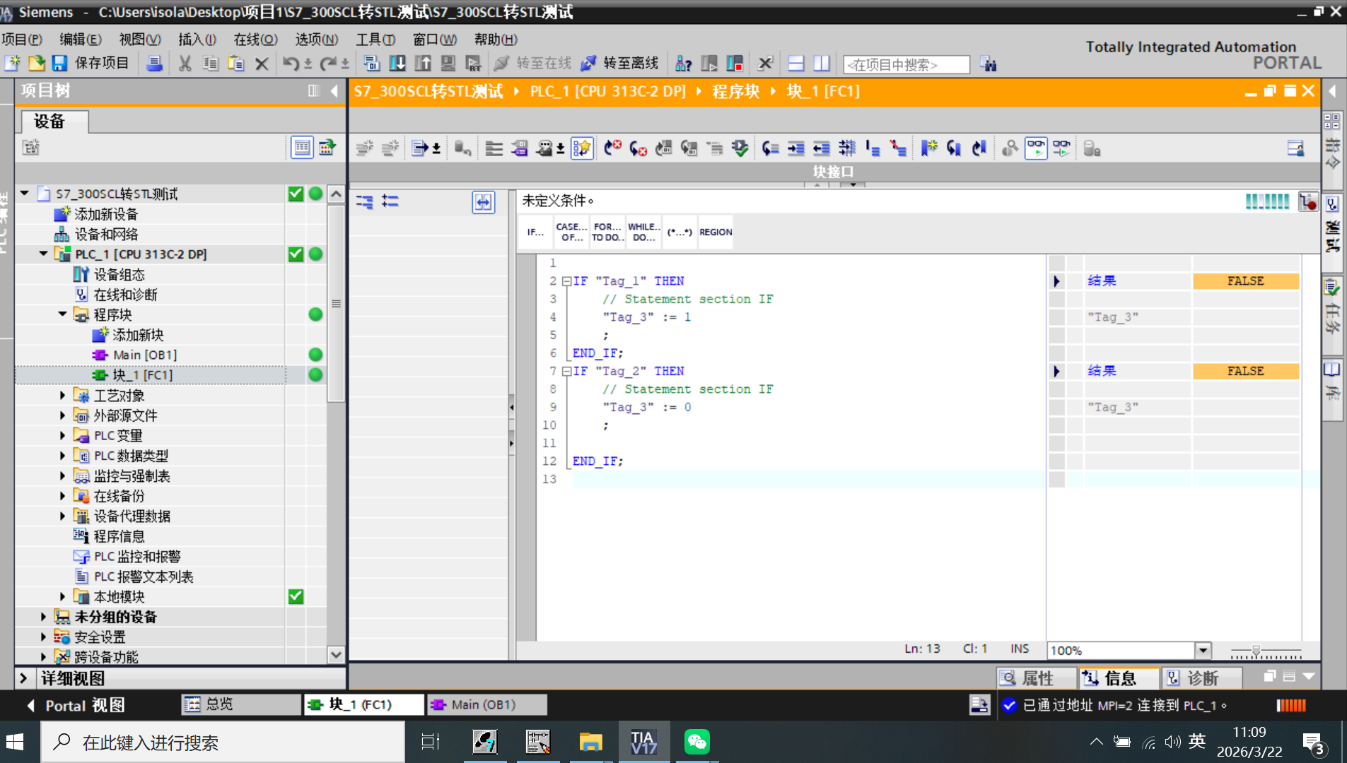Click the Print icon in toolbar

[154, 64]
